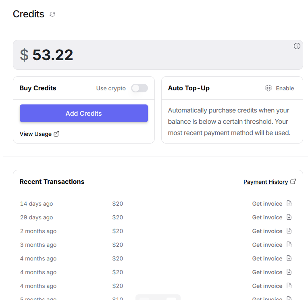Download invoice icon for 14 days ago
Image resolution: width=308 pixels, height=300 pixels.
289,203
